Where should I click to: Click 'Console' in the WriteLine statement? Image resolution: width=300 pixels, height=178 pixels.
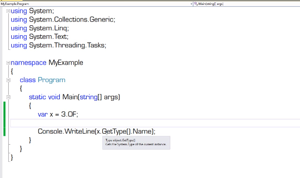(50, 132)
